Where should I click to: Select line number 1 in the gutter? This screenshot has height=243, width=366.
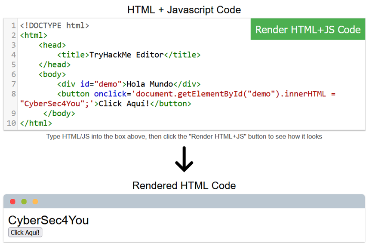pyautogui.click(x=13, y=25)
